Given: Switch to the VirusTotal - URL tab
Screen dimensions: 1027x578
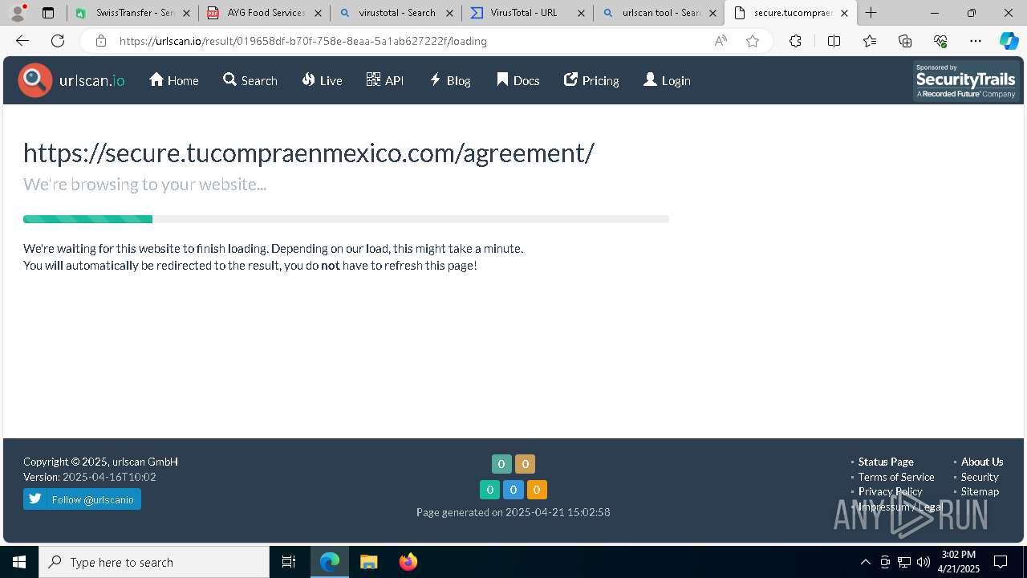Looking at the screenshot, I should [x=527, y=13].
